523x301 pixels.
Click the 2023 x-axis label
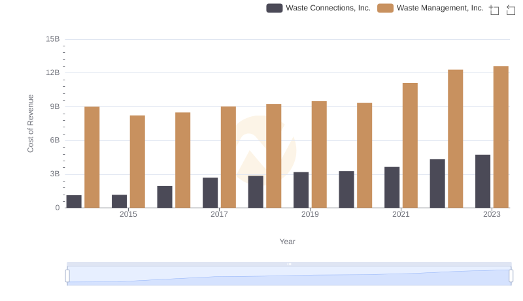(x=492, y=214)
